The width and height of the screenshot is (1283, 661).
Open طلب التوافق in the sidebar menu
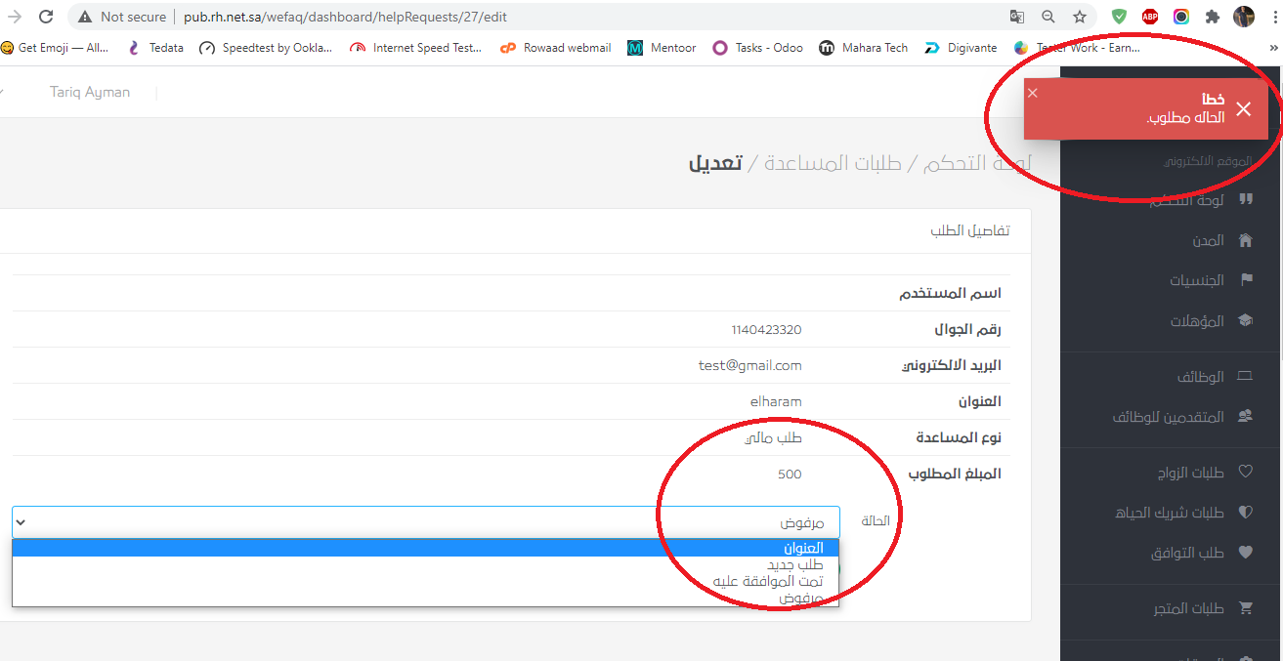1186,553
